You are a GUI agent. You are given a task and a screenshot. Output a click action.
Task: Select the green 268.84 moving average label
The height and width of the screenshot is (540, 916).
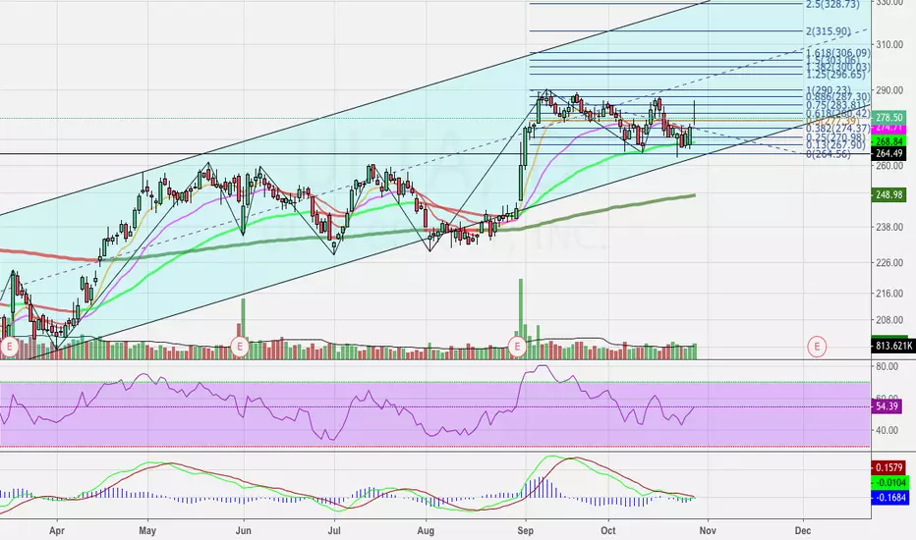pyautogui.click(x=888, y=141)
